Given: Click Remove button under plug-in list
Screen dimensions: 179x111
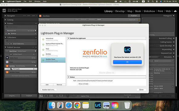Looking at the screenshot, I should [59, 85].
